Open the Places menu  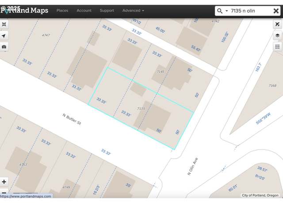coord(62,11)
